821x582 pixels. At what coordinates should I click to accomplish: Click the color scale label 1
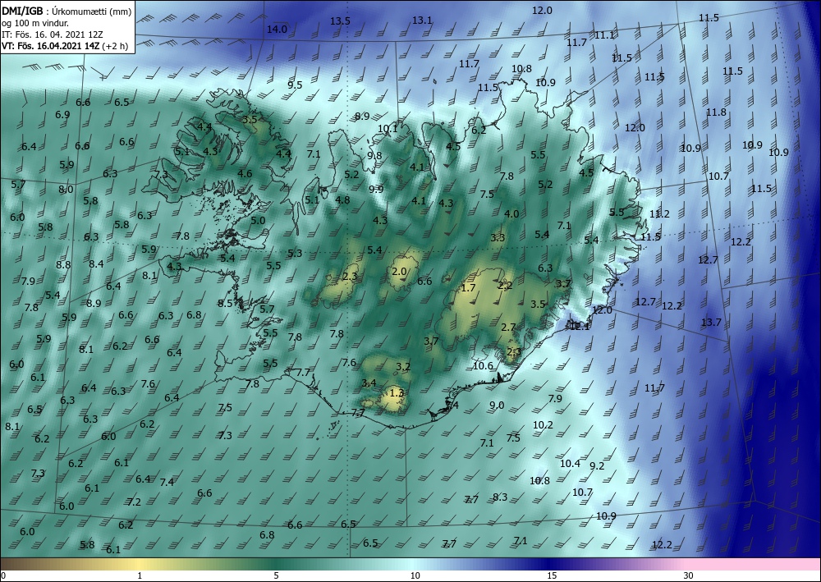(140, 575)
